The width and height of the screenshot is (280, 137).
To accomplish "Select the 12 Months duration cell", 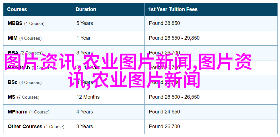I will click(88, 97).
